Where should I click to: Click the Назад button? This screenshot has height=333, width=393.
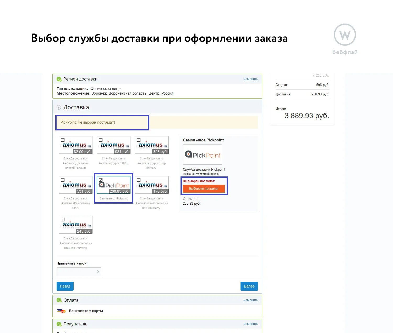click(65, 286)
